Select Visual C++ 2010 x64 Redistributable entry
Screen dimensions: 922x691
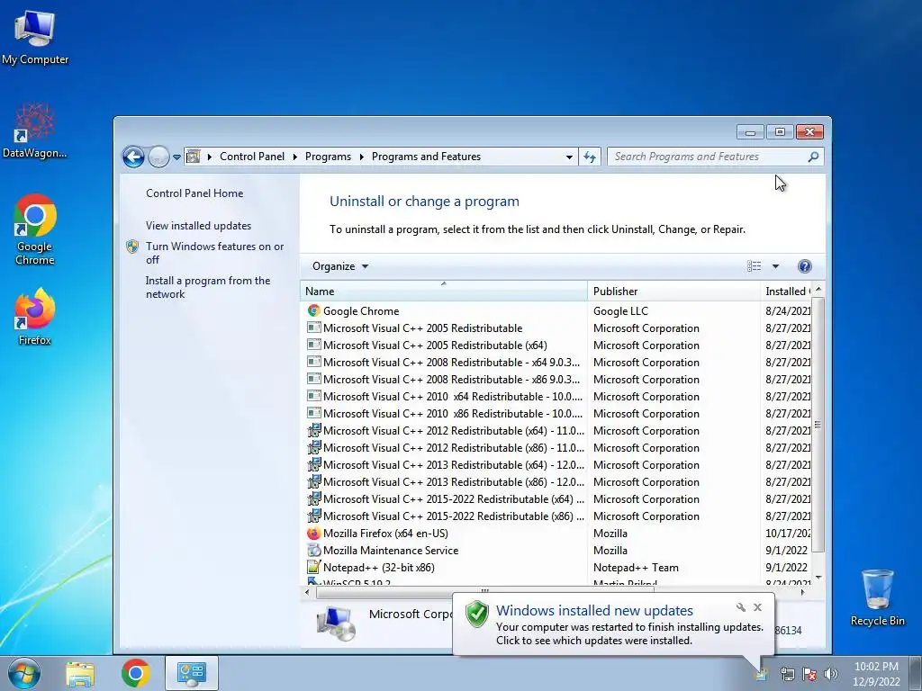(x=452, y=397)
